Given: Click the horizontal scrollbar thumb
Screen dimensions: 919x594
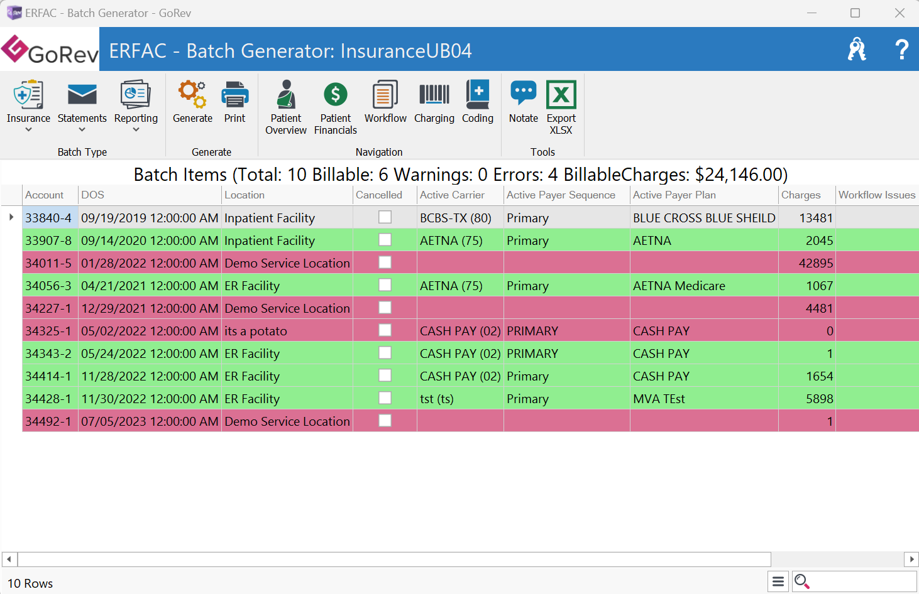Looking at the screenshot, I should (394, 559).
